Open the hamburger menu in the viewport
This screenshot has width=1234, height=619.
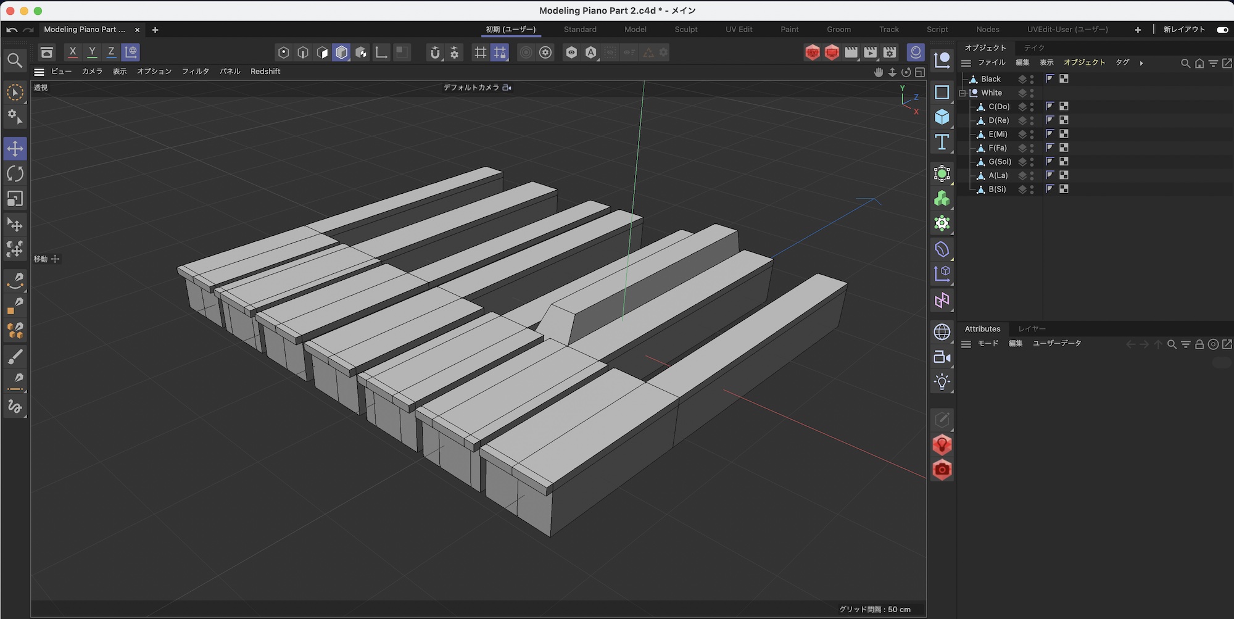point(39,72)
